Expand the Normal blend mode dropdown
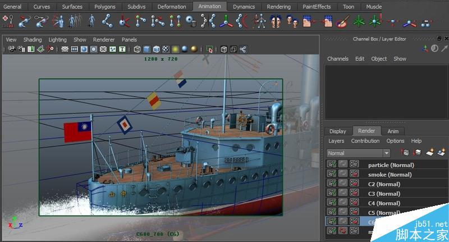 (x=386, y=153)
